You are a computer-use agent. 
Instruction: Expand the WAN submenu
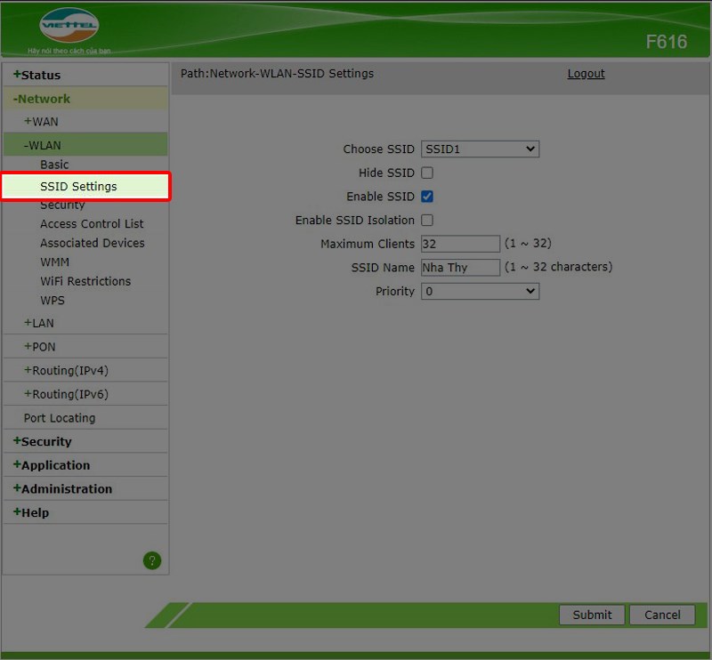tap(41, 122)
